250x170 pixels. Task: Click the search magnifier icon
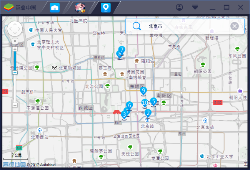137,26
